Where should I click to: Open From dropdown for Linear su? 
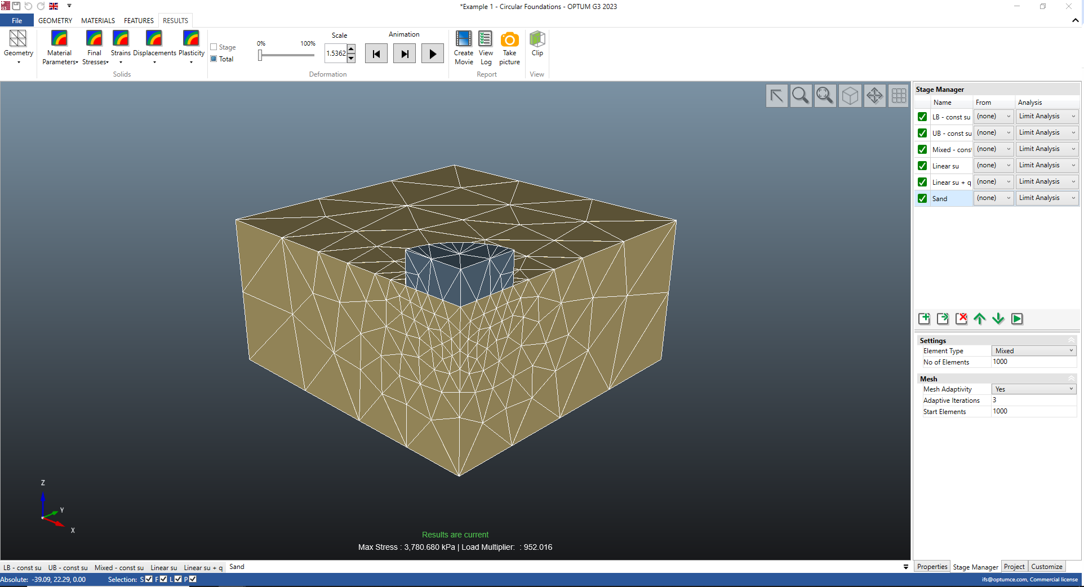coord(994,166)
